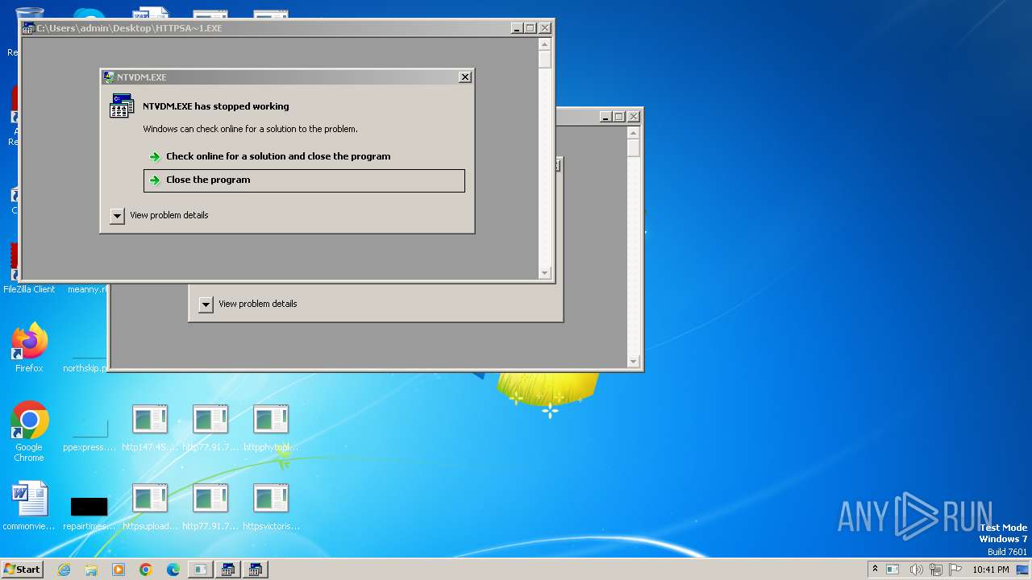Select the FileZilla Client desktop label
Screen dimensions: 1032x580
(x=29, y=289)
